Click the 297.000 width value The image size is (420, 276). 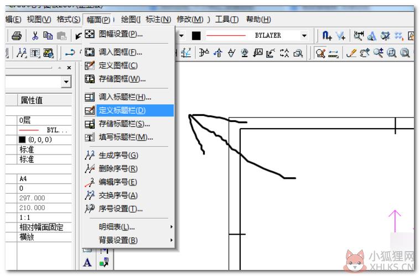[45, 198]
